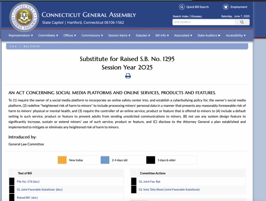Click the General Law Committee text
The width and height of the screenshot is (266, 201).
(26, 144)
